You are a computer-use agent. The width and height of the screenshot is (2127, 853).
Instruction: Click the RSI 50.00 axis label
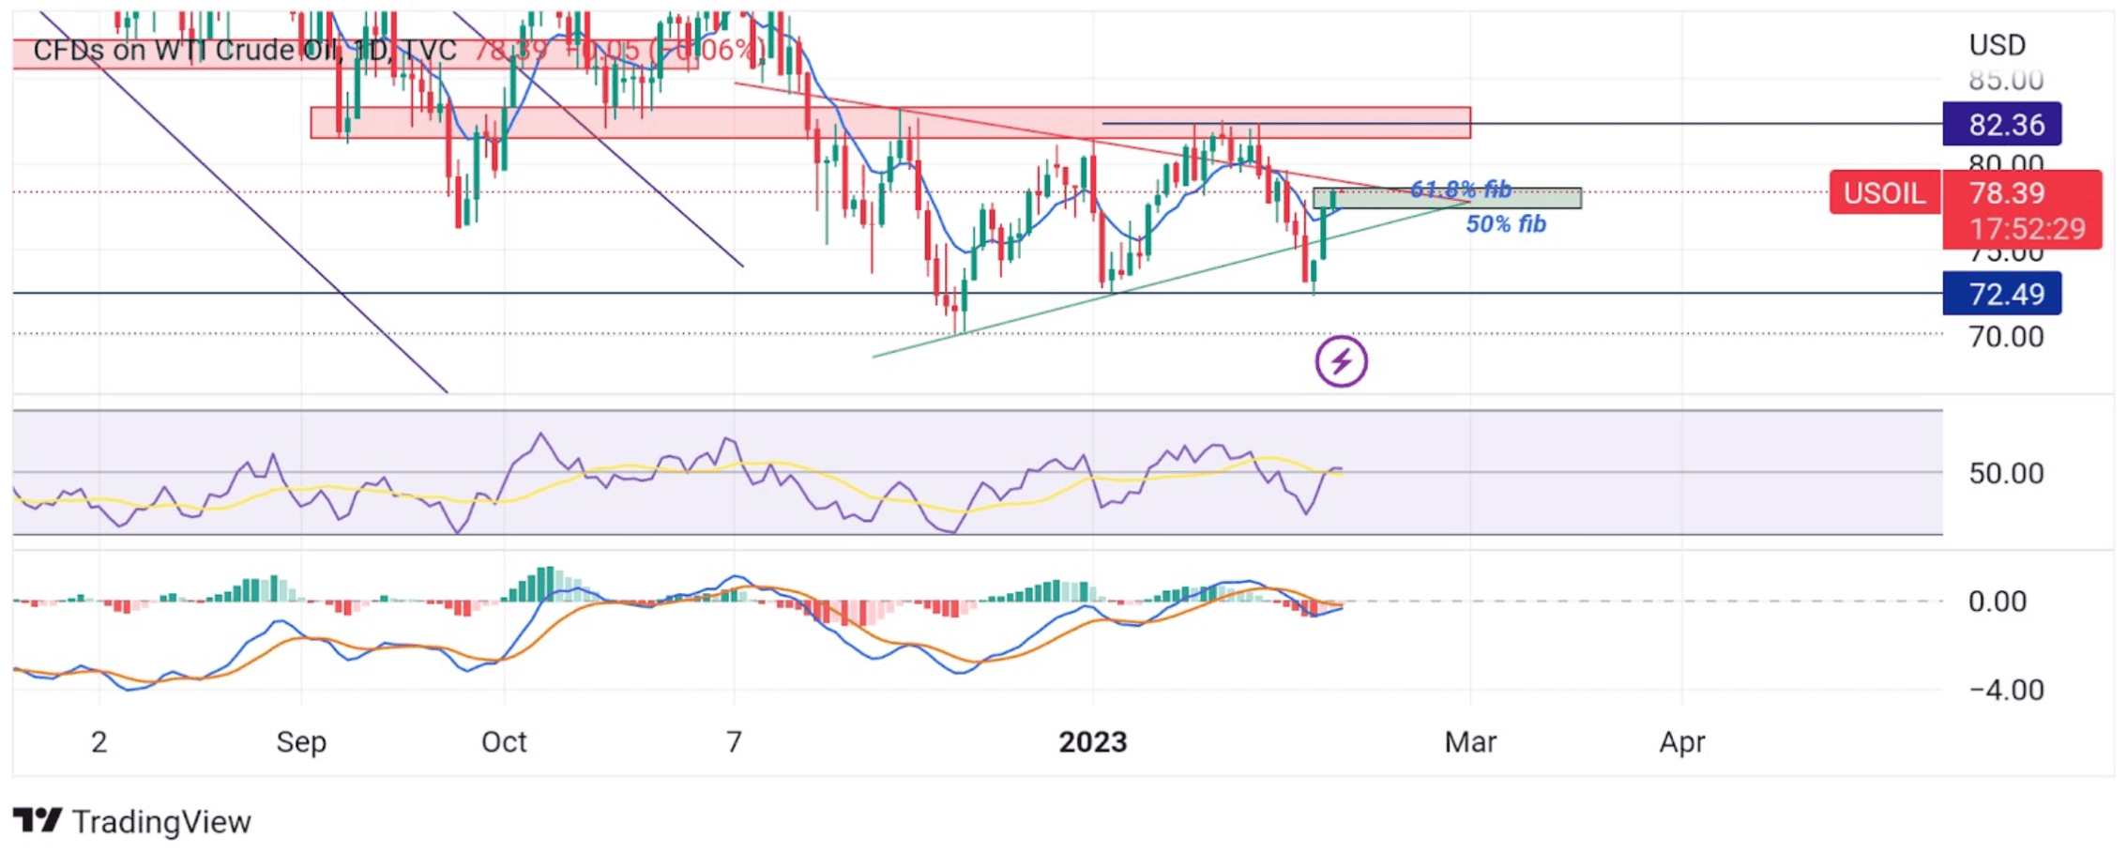[x=2006, y=473]
